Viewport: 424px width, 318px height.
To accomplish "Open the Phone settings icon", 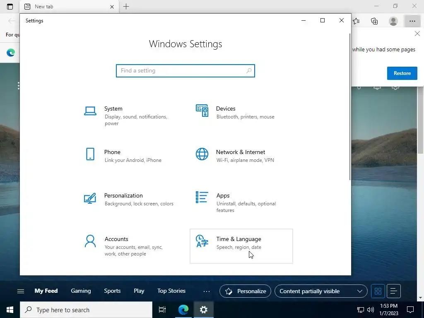I will pos(90,154).
